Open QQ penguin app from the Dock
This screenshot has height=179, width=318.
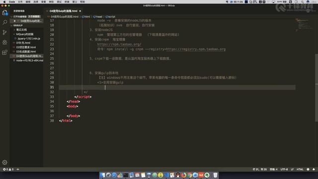(178, 175)
